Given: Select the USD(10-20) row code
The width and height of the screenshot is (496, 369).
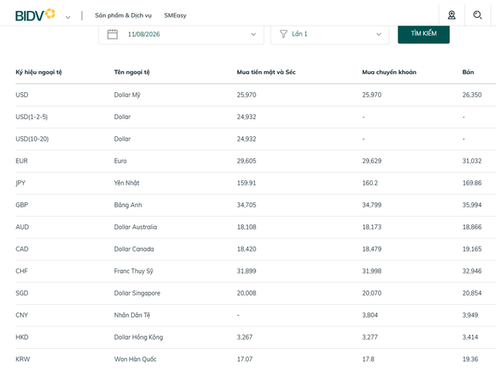Looking at the screenshot, I should (33, 139).
